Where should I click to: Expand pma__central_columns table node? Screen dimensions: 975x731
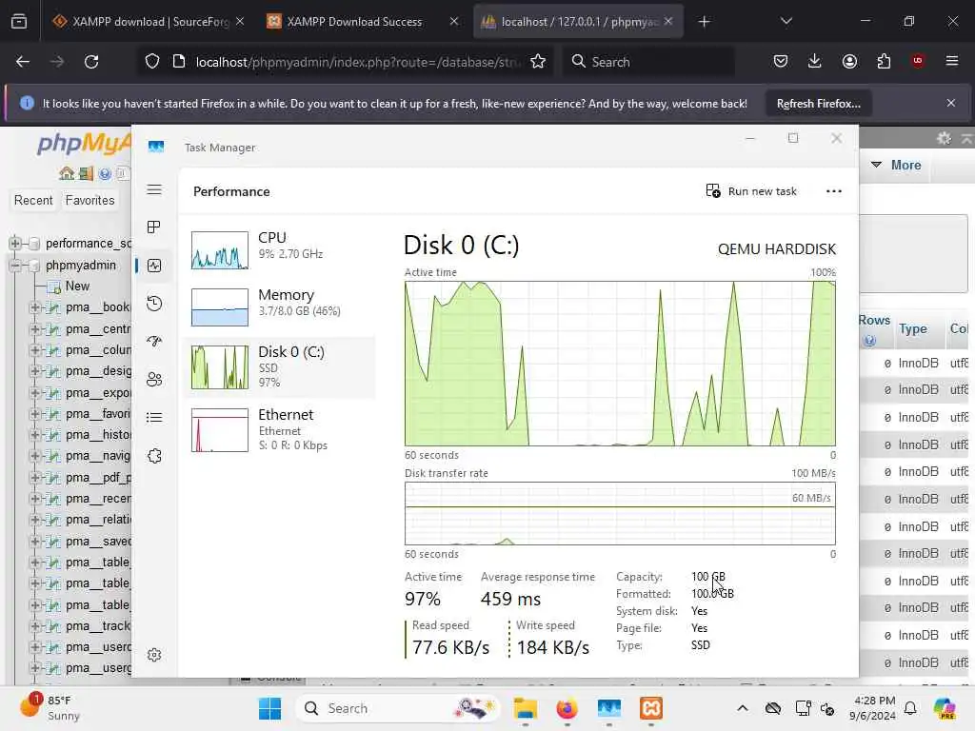click(35, 328)
